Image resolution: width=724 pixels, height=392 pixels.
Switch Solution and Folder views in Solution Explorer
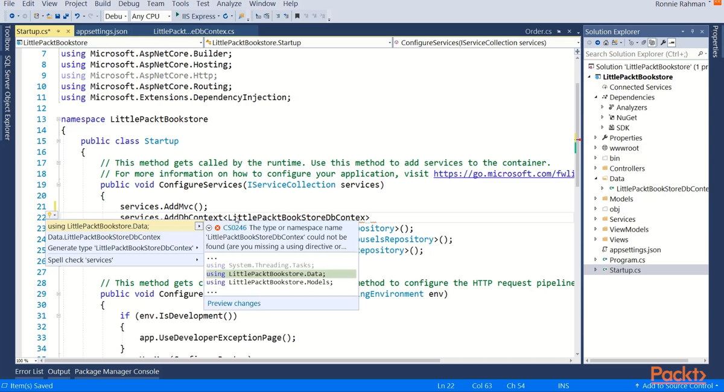[615, 43]
